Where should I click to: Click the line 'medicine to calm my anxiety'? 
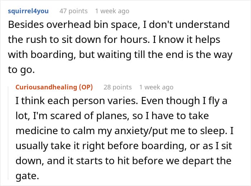pyautogui.click(x=124, y=131)
